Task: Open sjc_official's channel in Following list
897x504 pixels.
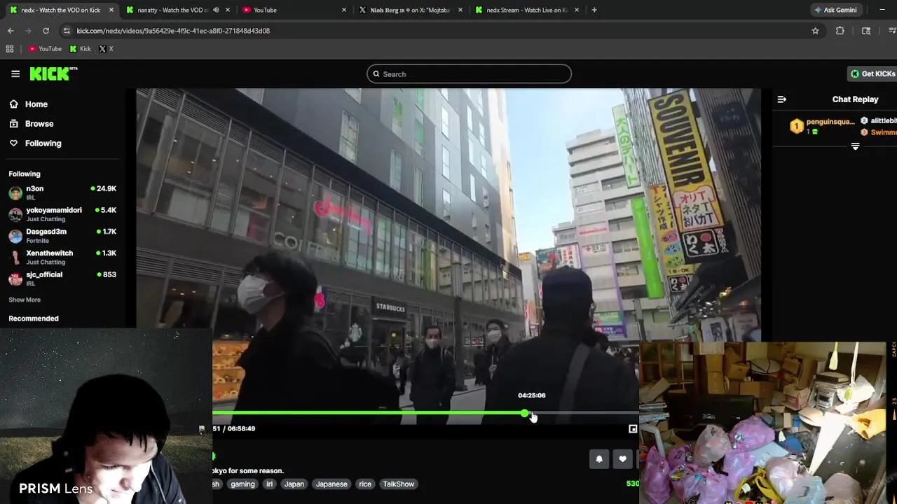Action: coord(62,279)
